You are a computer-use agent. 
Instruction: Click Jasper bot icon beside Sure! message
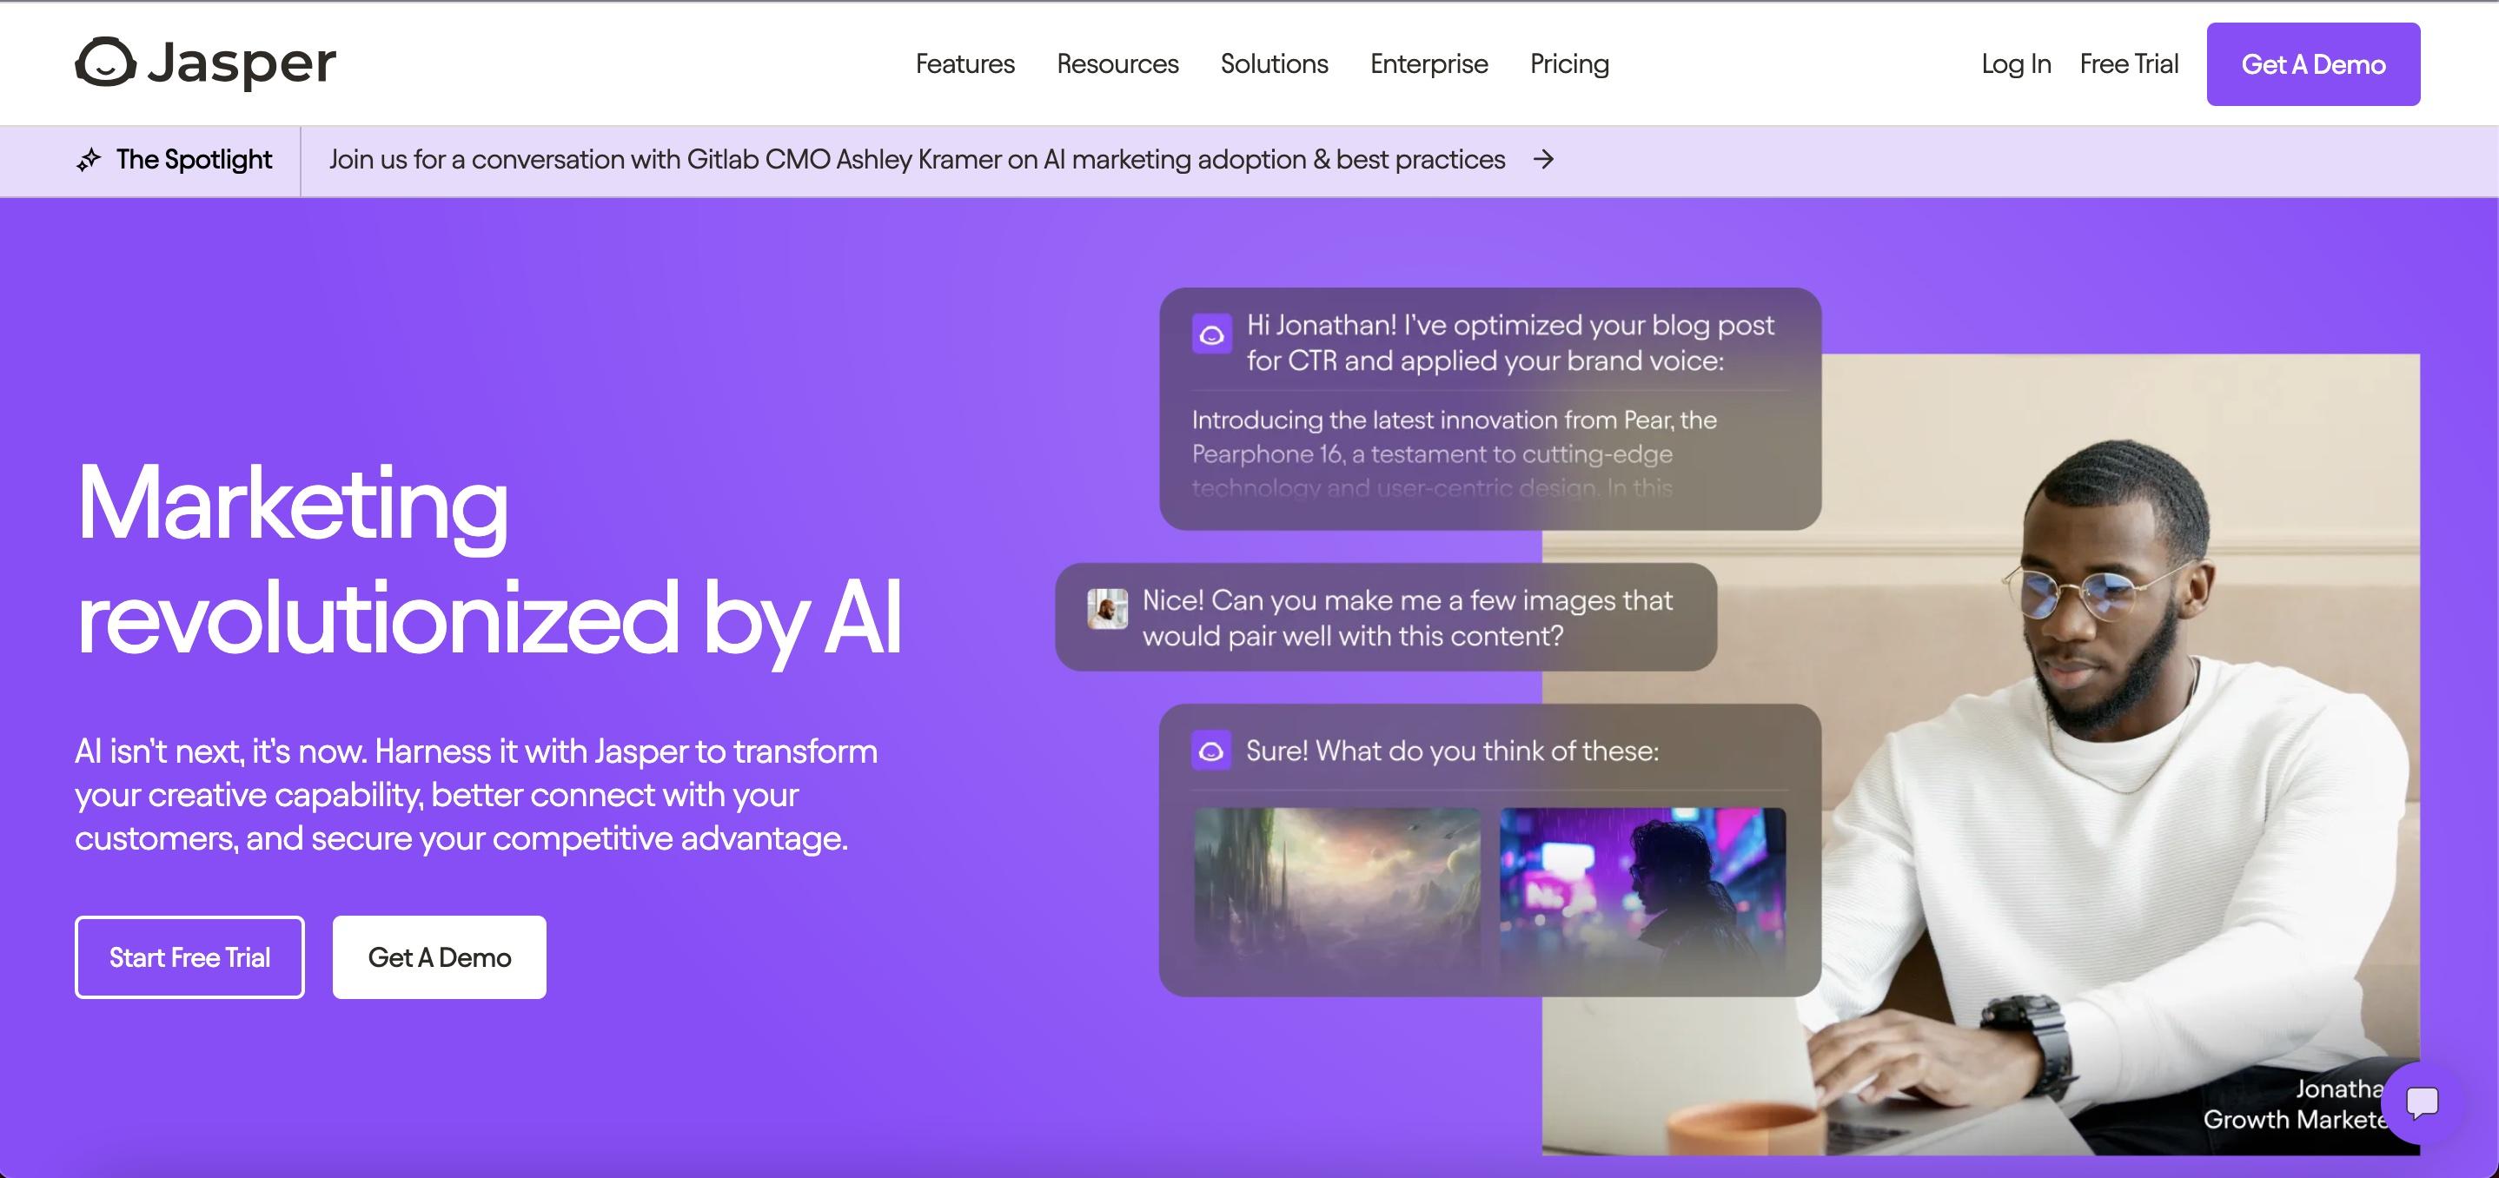(1210, 751)
